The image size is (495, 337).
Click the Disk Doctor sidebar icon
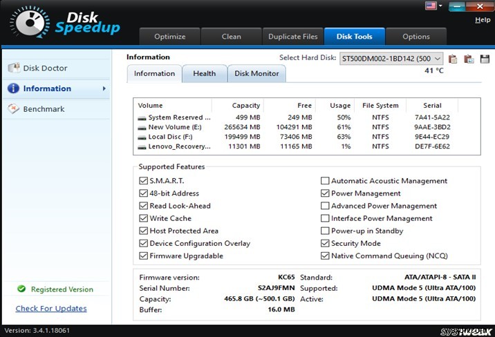click(x=14, y=68)
